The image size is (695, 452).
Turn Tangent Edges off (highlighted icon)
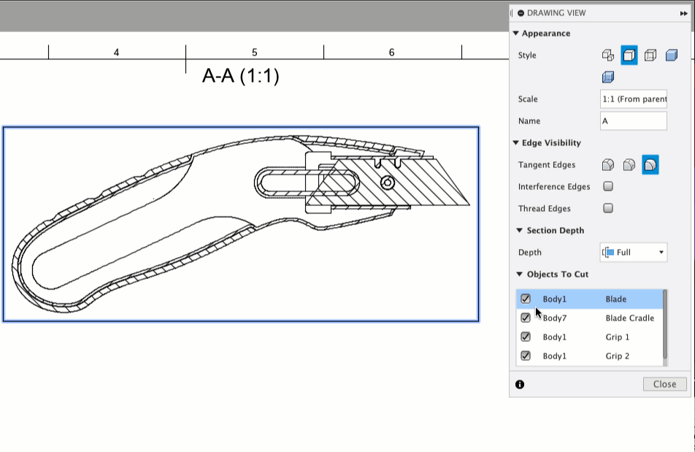650,165
